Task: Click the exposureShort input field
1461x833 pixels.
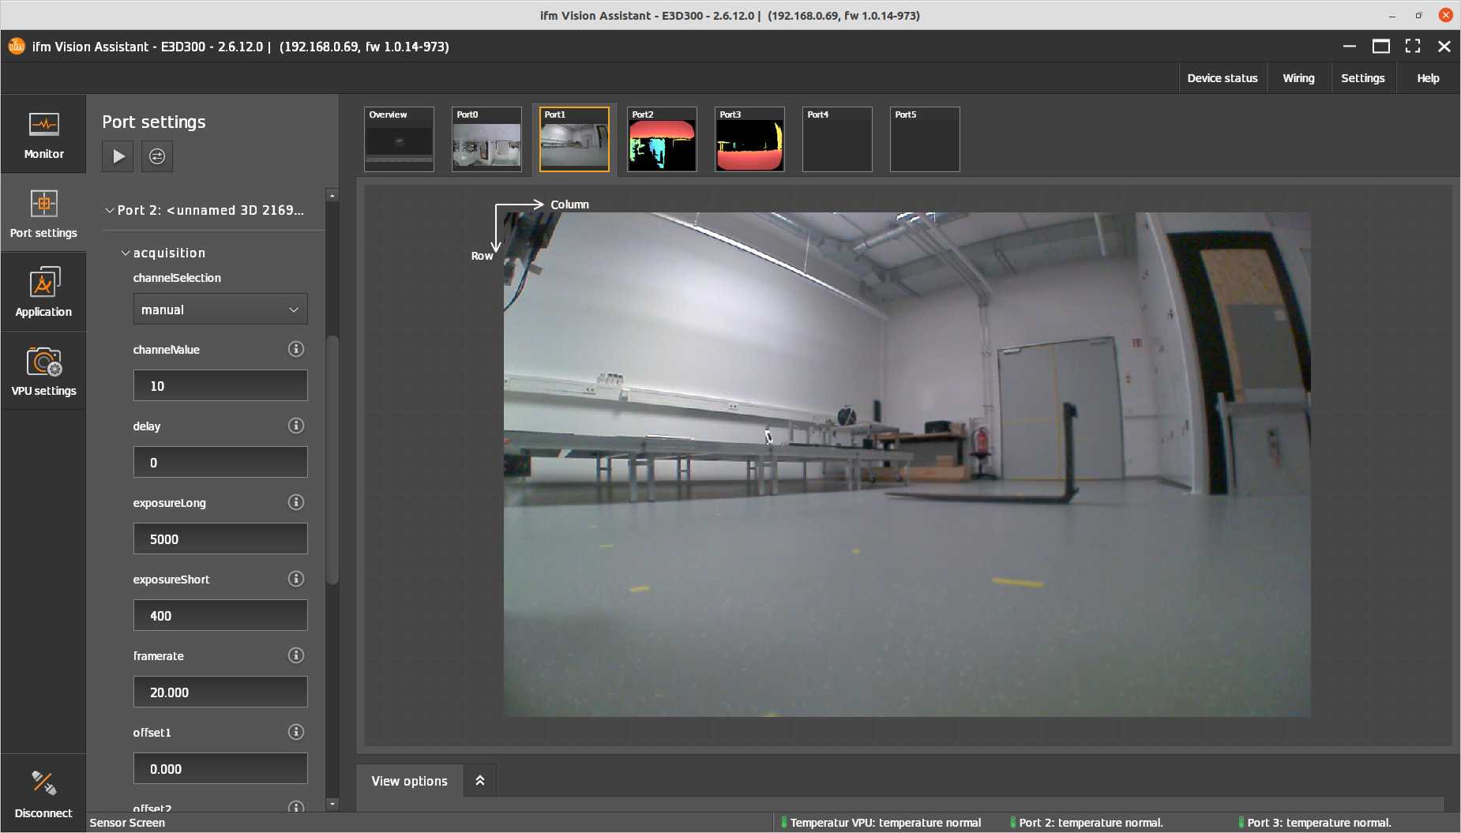Action: coord(220,616)
